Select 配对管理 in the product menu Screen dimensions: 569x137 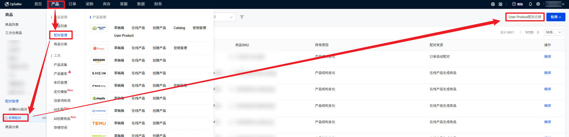(x=60, y=35)
